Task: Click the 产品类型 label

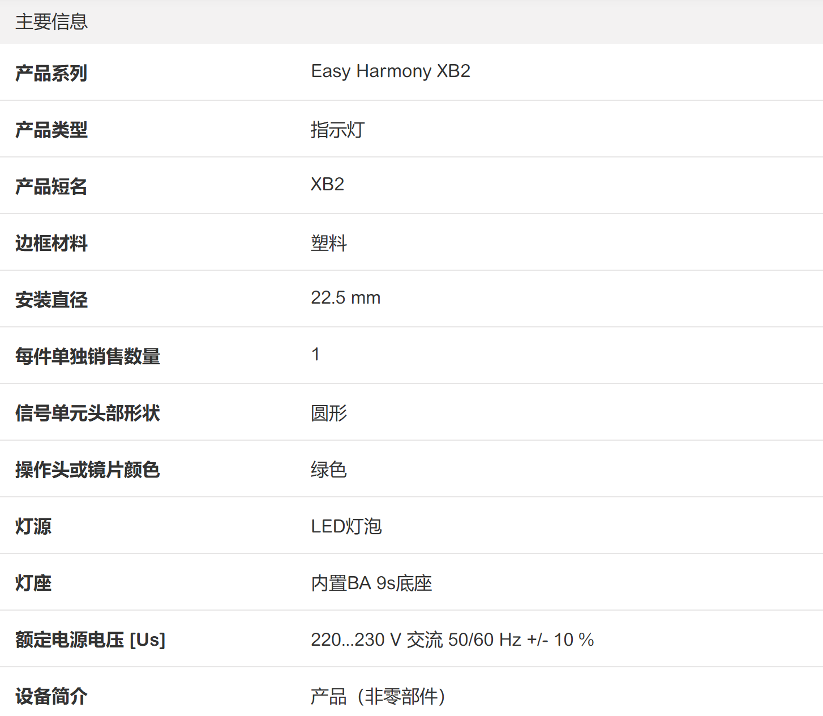Action: click(x=52, y=130)
